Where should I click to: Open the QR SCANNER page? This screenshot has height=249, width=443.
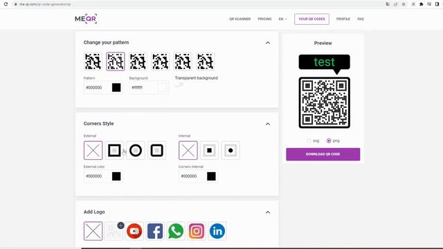click(x=240, y=19)
